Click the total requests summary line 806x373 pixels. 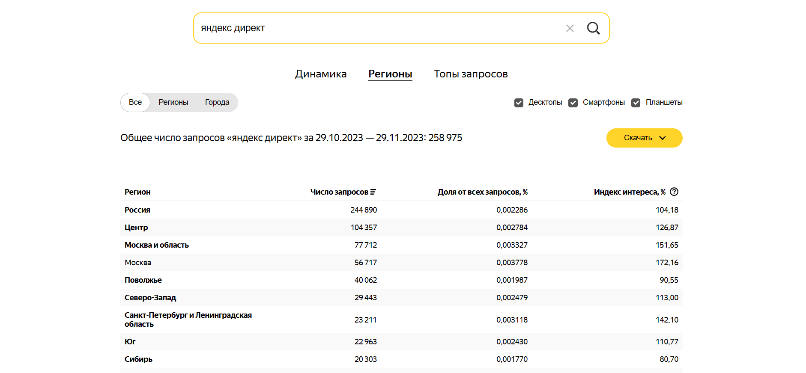tap(291, 138)
